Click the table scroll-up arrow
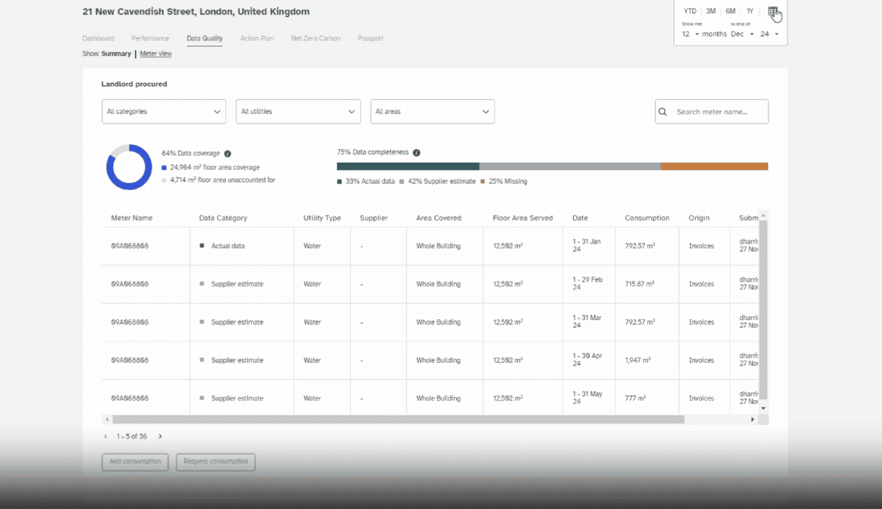The height and width of the screenshot is (509, 882). pos(764,216)
